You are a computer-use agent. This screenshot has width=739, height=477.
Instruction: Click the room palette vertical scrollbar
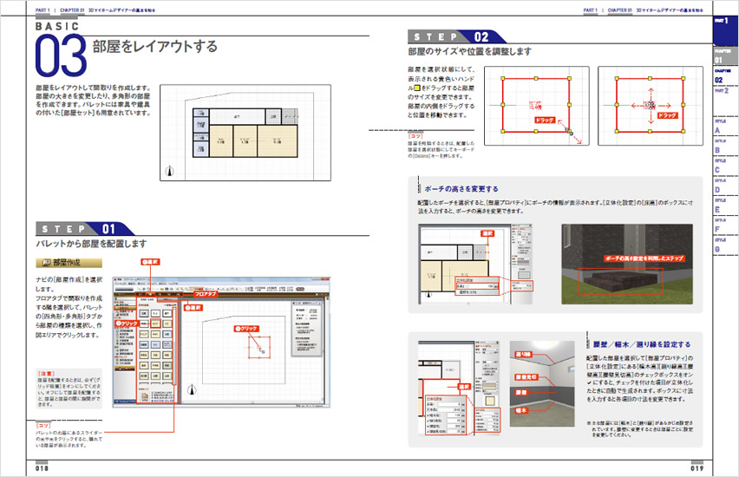pyautogui.click(x=175, y=346)
